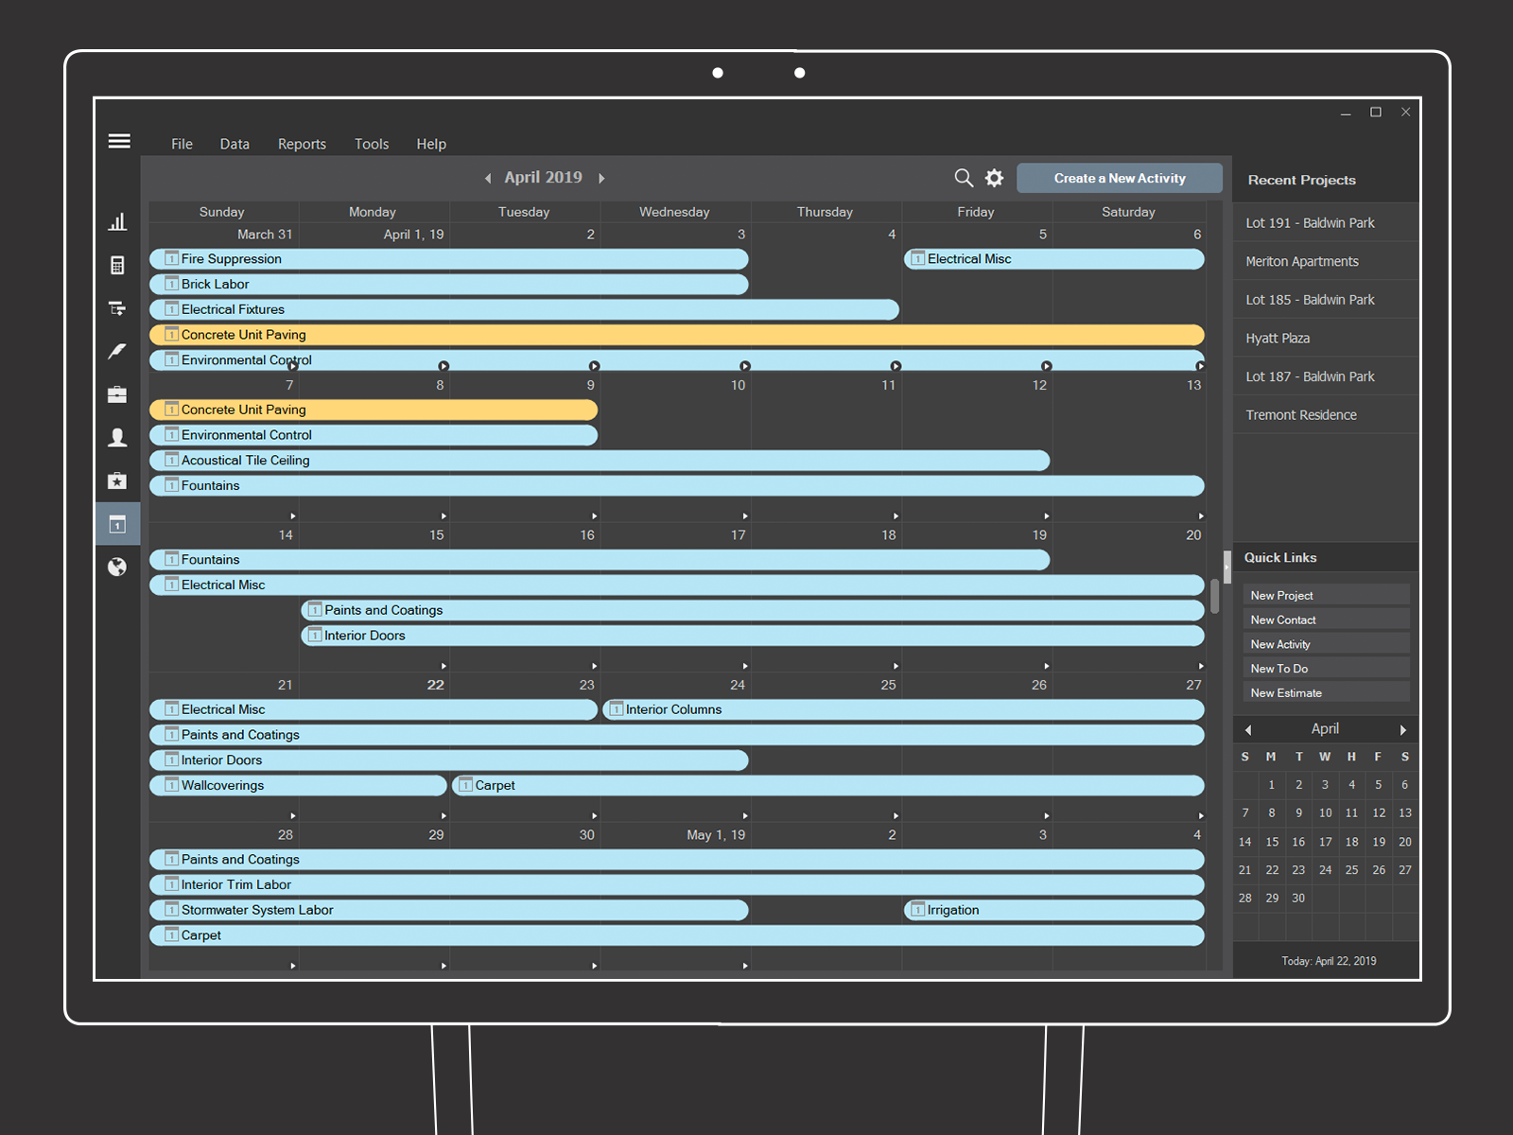Click the feather pen icon in sidebar
Image resolution: width=1513 pixels, height=1135 pixels.
[x=117, y=352]
